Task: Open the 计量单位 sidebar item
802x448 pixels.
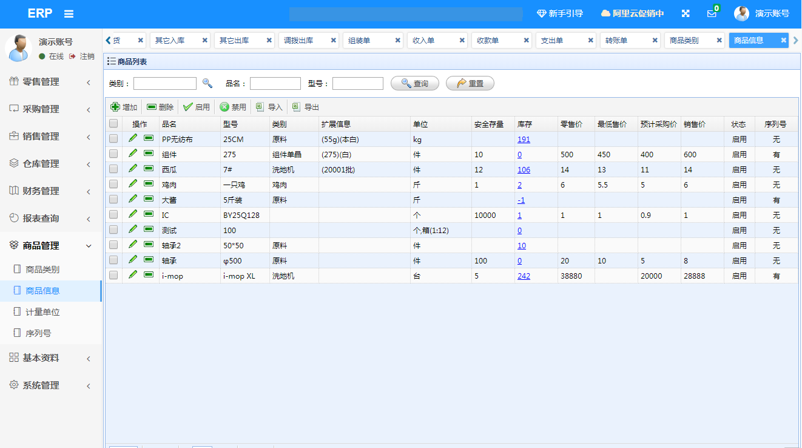Action: click(x=42, y=312)
